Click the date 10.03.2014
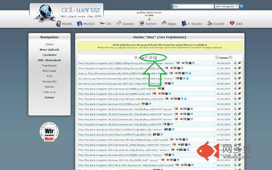The image size is (272, 170). pyautogui.click(x=224, y=140)
